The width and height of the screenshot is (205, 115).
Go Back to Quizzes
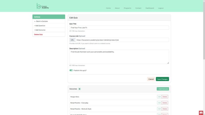coord(49,21)
